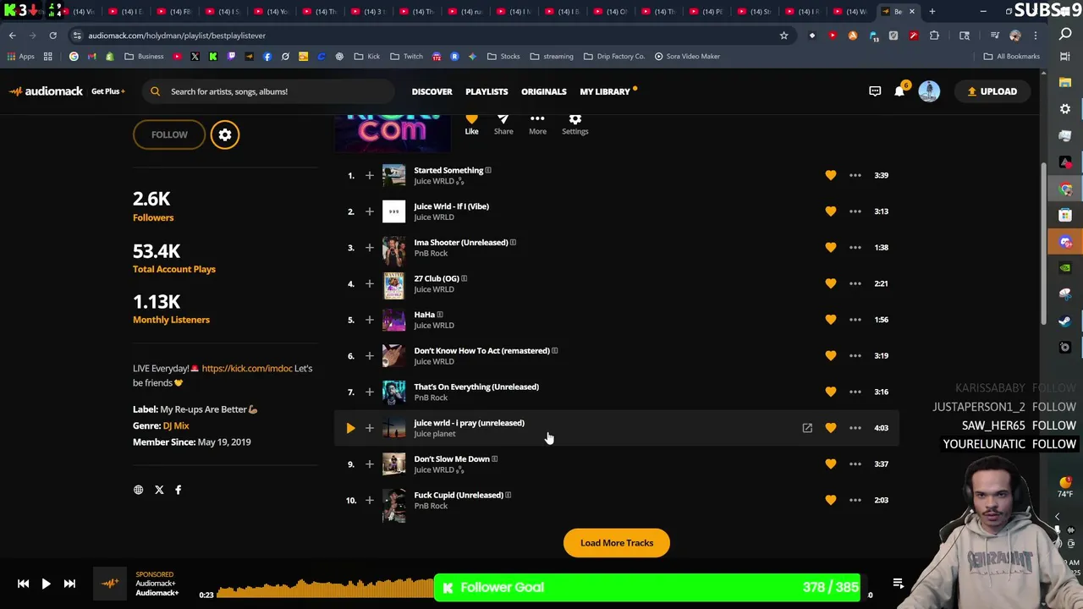Viewport: 1083px width, 609px height.
Task: Reload the browser page
Action: [52, 36]
